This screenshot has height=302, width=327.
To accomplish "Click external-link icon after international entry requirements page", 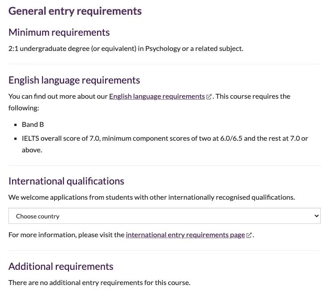I will point(249,235).
